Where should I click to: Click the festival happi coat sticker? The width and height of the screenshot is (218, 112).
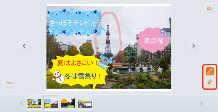click(105, 62)
